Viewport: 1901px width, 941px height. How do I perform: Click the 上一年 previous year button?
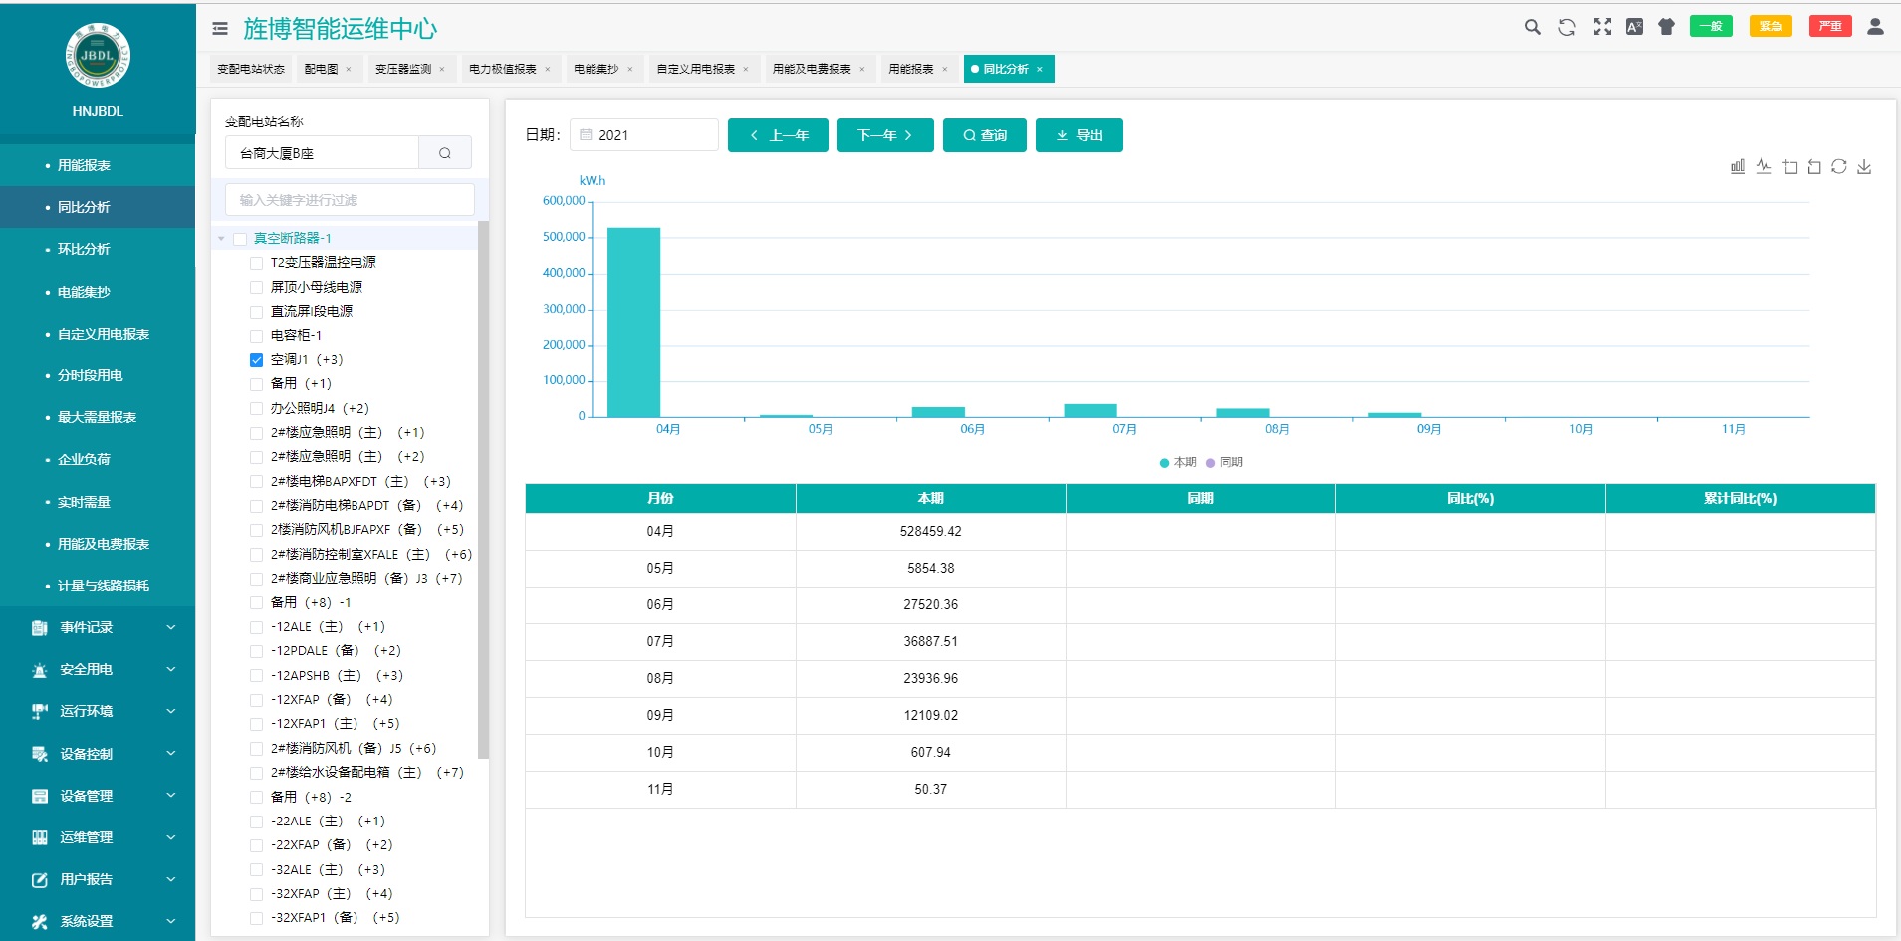[778, 135]
